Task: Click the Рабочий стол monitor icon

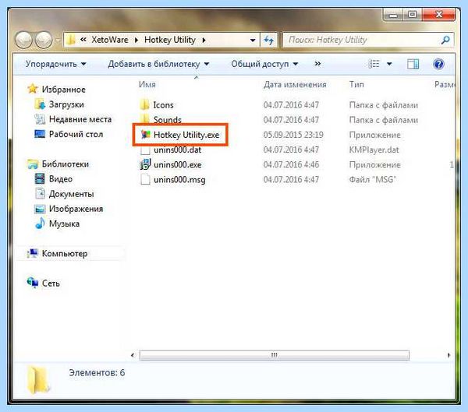Action: point(40,134)
